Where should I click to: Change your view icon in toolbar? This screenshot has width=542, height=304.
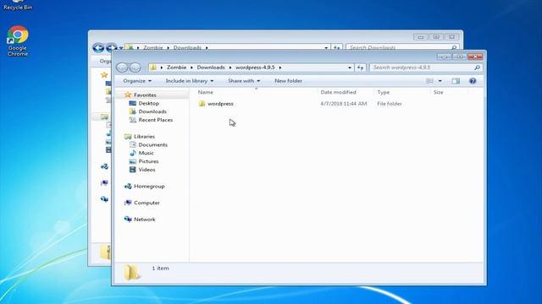pyautogui.click(x=429, y=81)
